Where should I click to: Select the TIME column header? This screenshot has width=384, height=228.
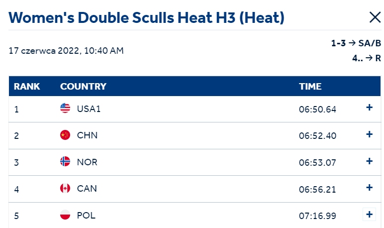tap(310, 86)
